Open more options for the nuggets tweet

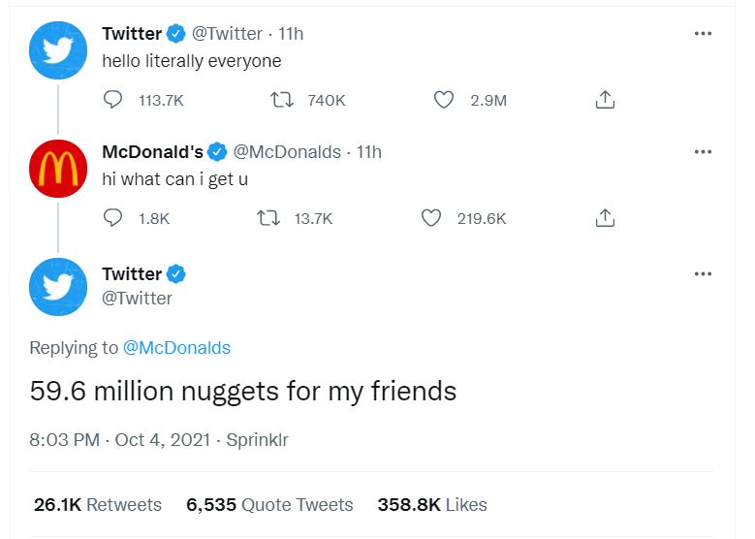point(703,274)
